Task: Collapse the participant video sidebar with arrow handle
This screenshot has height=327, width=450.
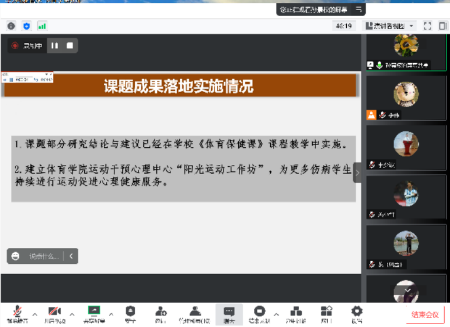Action: coord(357,173)
